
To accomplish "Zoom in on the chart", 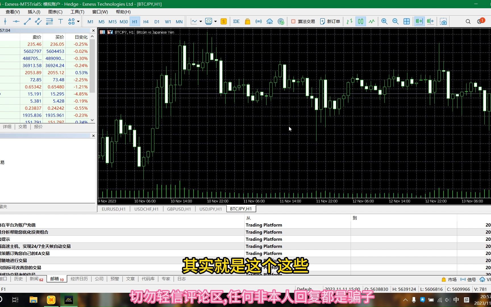I will (x=384, y=21).
